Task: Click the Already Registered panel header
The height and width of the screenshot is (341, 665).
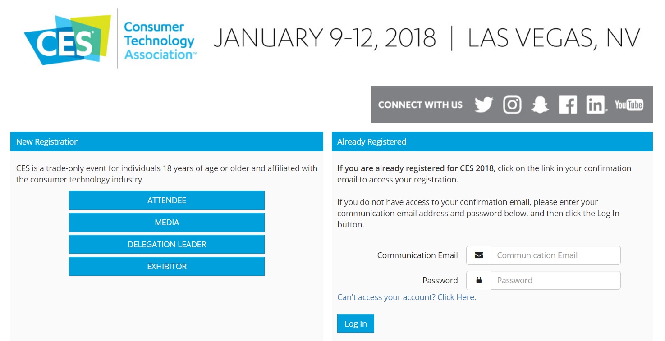Action: click(x=492, y=141)
